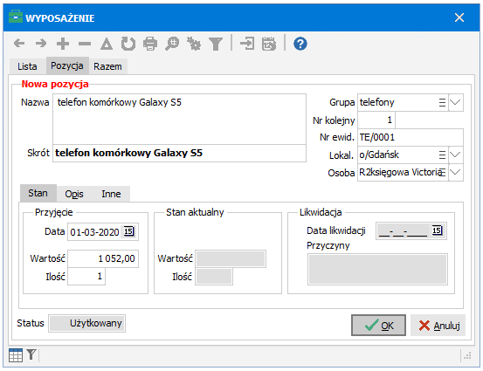Go to previous record with left arrow
483x371 pixels.
tap(19, 43)
